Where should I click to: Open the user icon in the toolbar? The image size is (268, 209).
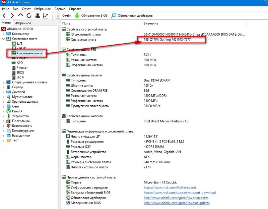37,15
